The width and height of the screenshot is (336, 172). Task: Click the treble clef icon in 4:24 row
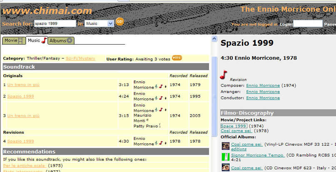[x=156, y=98]
